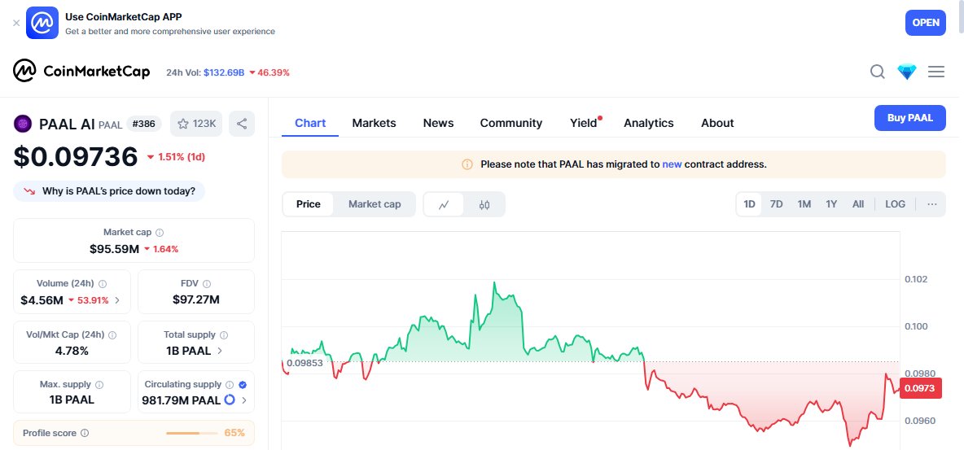The image size is (964, 450).
Task: Switch to the Yield tab
Action: pyautogui.click(x=584, y=123)
